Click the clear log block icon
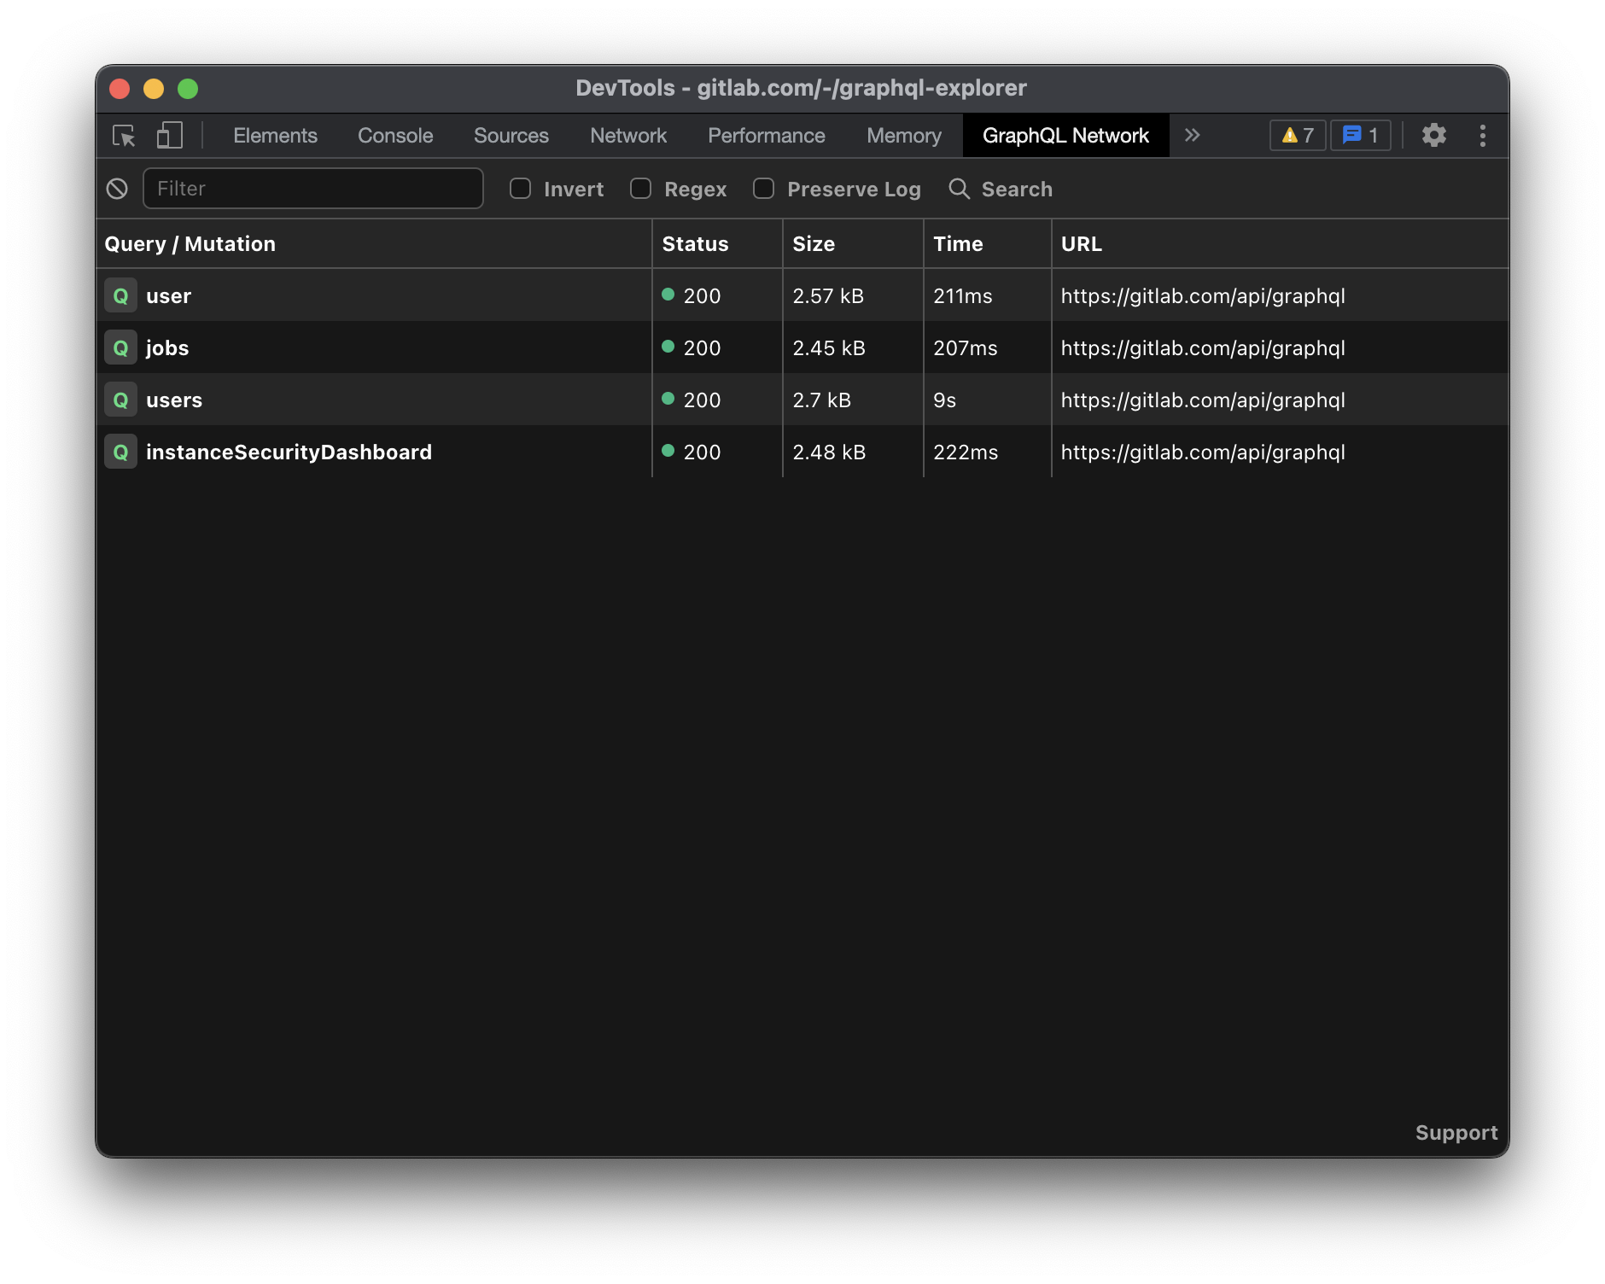 (118, 188)
